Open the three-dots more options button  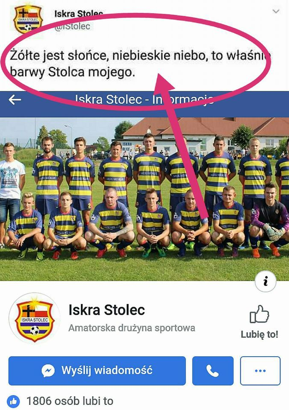click(x=260, y=371)
